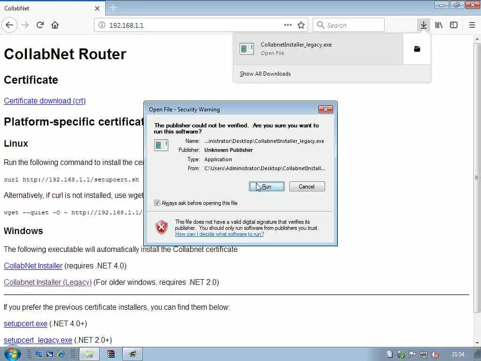Click Collabnet Installer (Legacy) link
Screen dimensions: 481x361
pyautogui.click(x=47, y=282)
